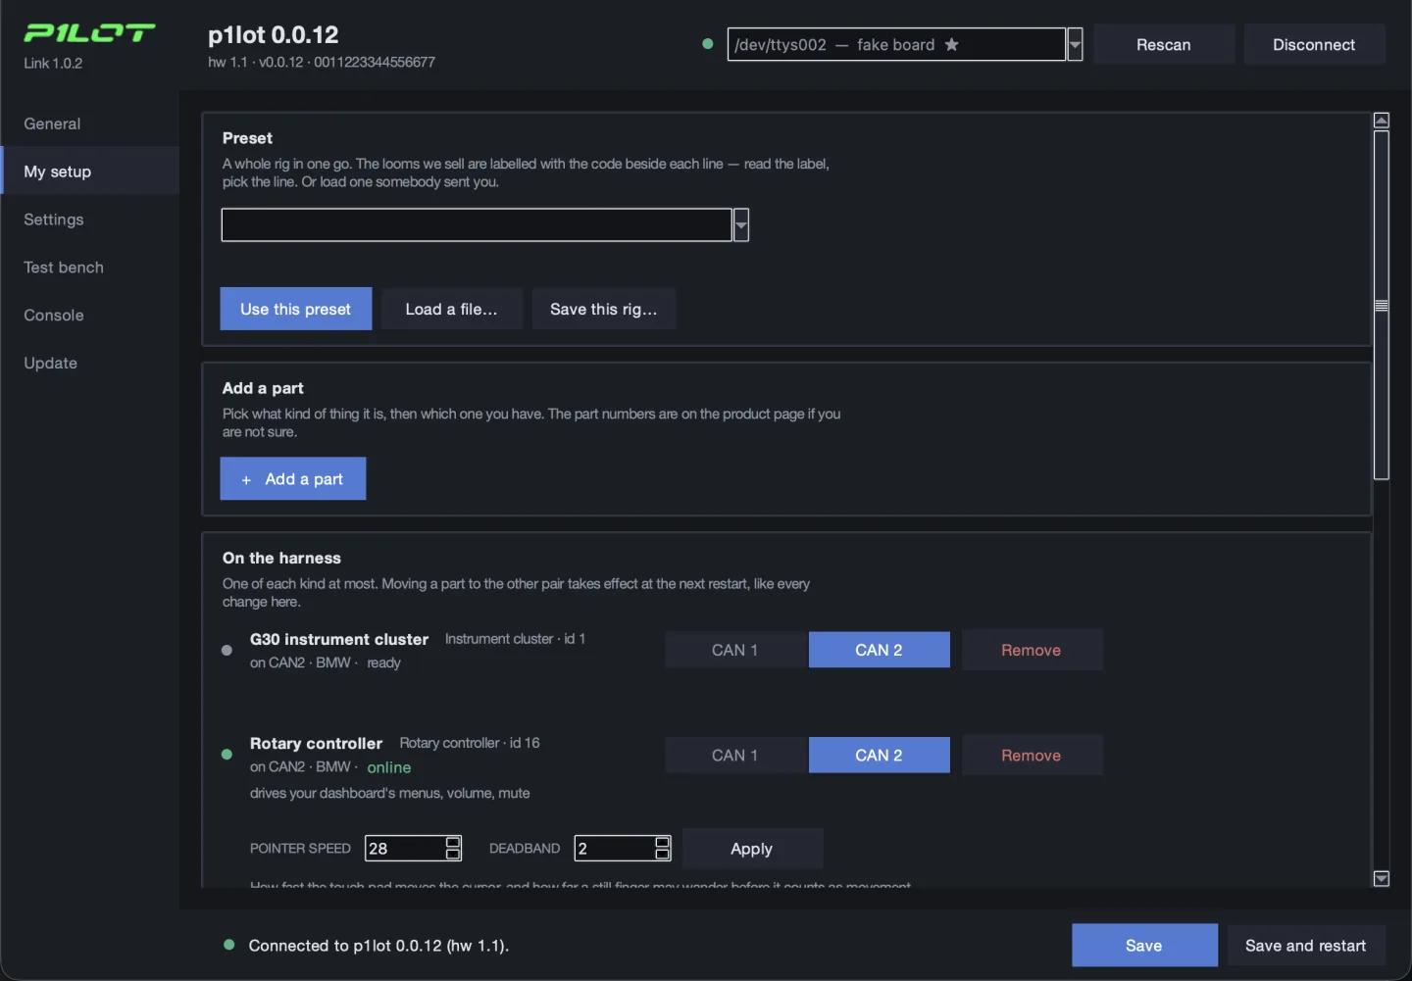
Task: Switch G30 instrument cluster to CAN 1
Action: (735, 650)
